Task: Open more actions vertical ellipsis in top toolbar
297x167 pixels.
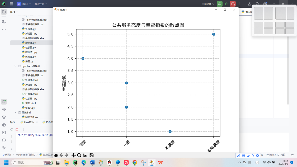Action: 239,4
